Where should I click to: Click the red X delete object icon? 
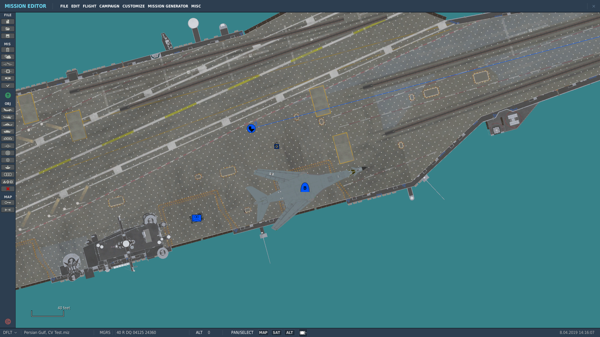coord(8,189)
